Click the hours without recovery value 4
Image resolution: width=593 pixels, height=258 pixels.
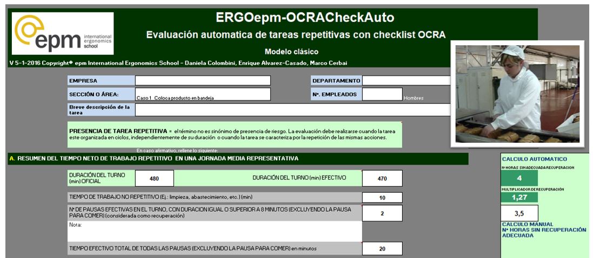point(519,178)
